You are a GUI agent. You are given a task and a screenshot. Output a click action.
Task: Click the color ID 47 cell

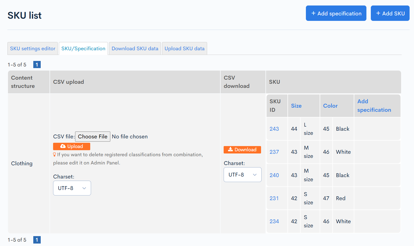(x=326, y=198)
